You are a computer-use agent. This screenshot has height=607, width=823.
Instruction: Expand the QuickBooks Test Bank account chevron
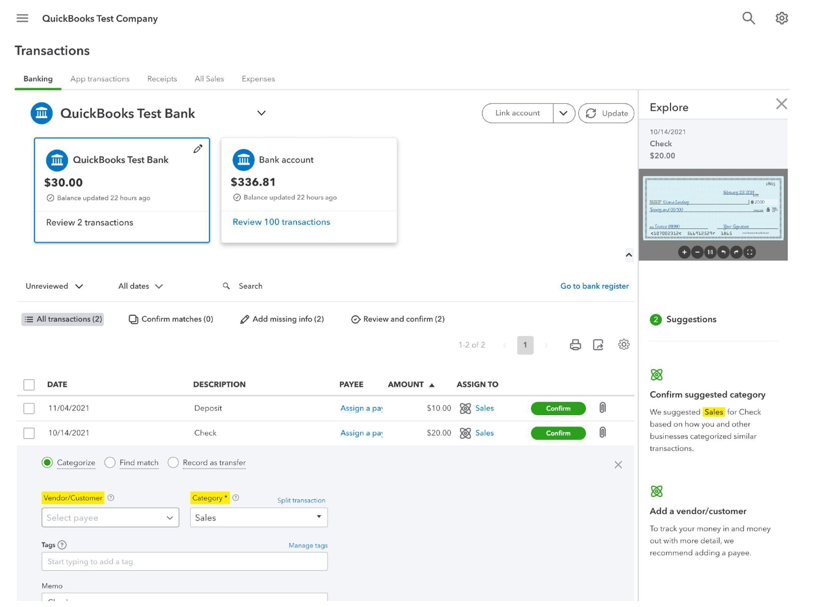click(262, 113)
